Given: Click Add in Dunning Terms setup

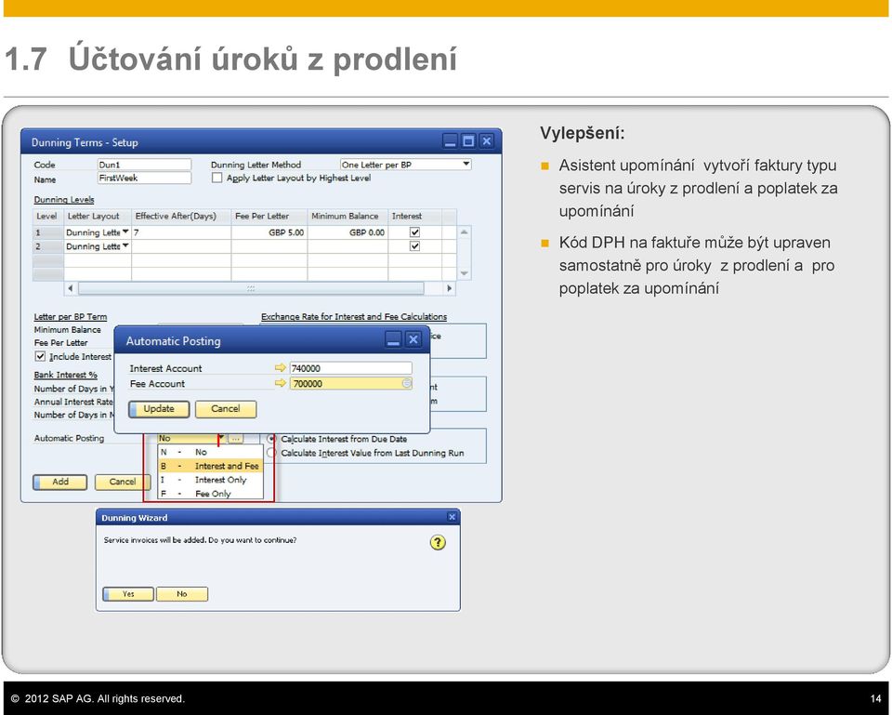Looking at the screenshot, I should tap(60, 482).
